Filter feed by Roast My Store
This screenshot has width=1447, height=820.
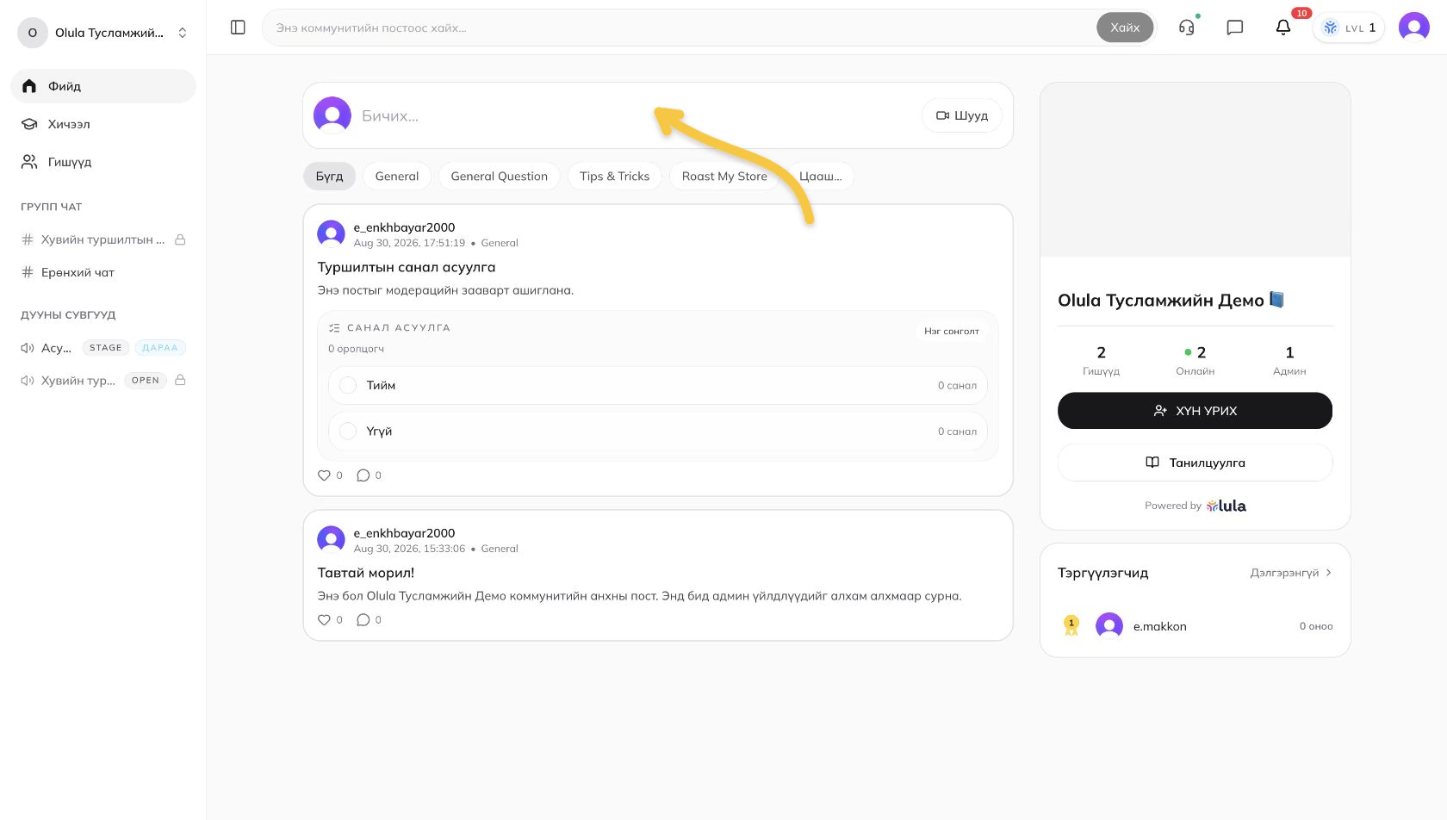point(724,176)
